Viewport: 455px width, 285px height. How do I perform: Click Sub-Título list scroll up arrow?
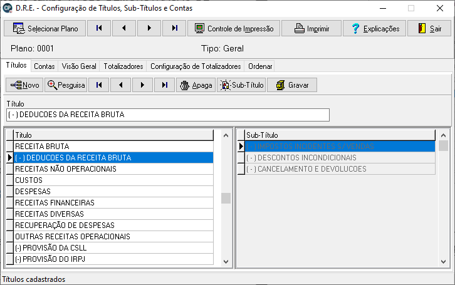[443, 135]
